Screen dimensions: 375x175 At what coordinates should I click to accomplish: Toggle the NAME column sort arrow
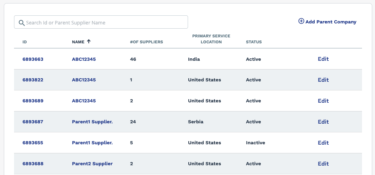pos(89,42)
